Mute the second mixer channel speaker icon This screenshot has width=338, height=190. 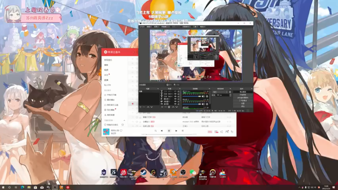(x=203, y=104)
